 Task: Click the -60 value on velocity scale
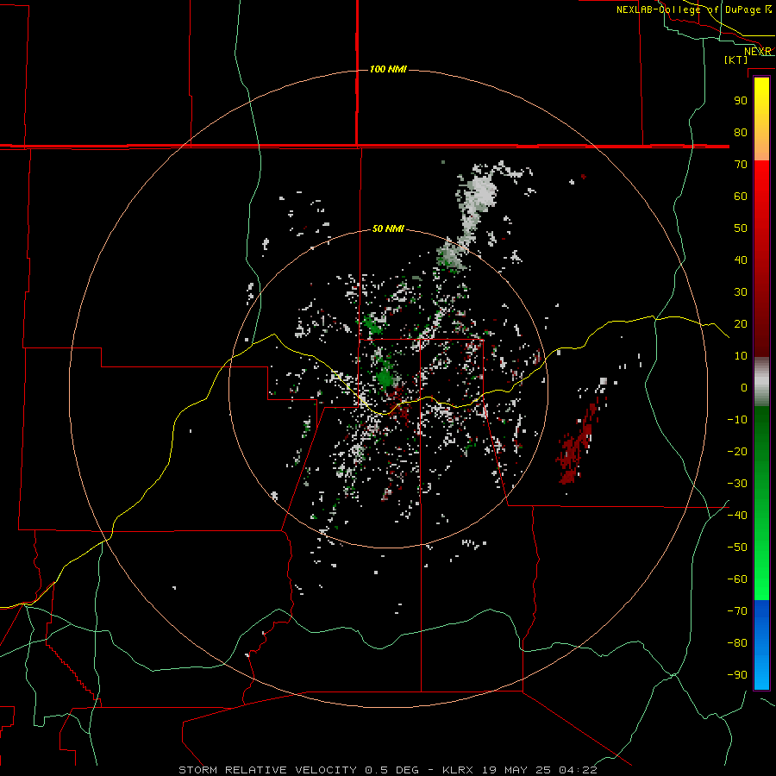click(737, 579)
